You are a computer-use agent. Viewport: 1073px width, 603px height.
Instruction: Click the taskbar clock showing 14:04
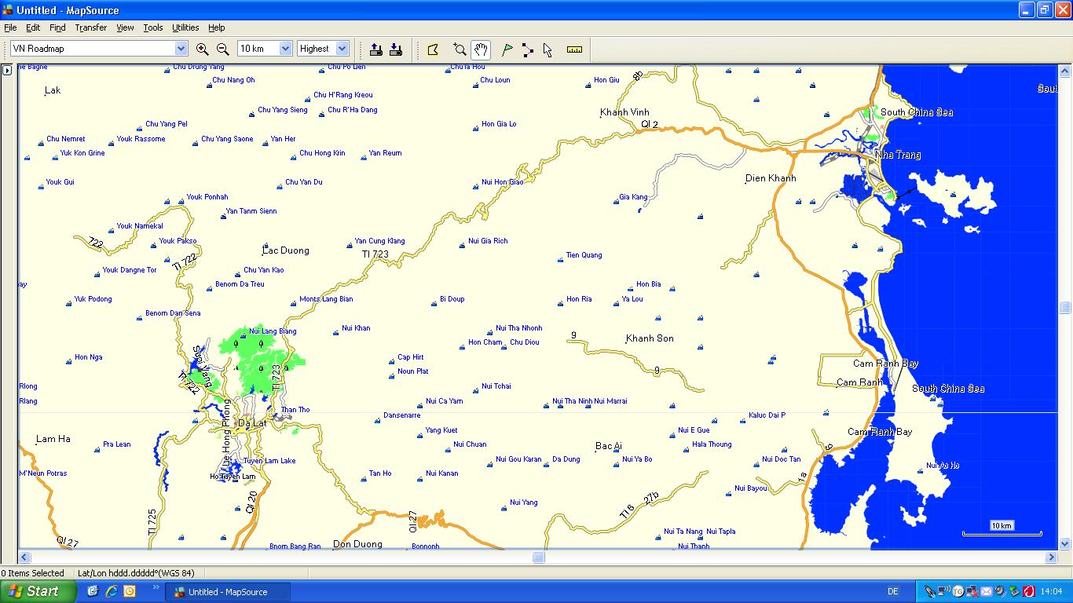pyautogui.click(x=1051, y=591)
